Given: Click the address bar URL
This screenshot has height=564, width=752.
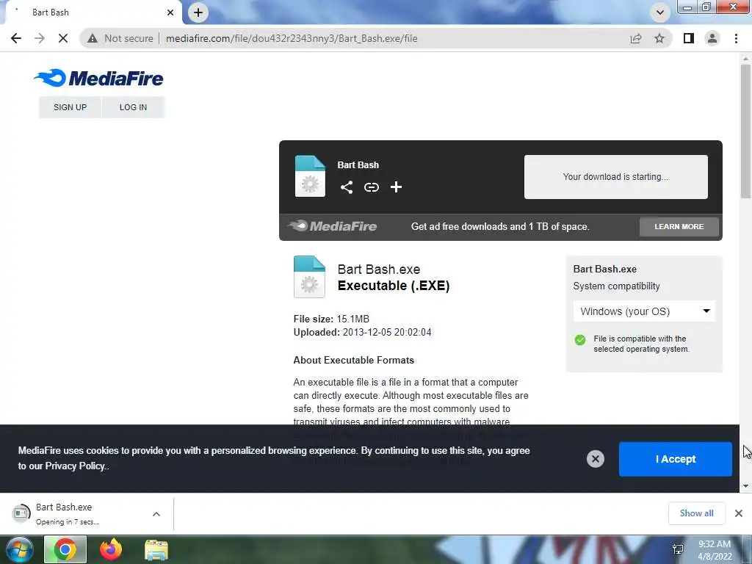Looking at the screenshot, I should 292,38.
